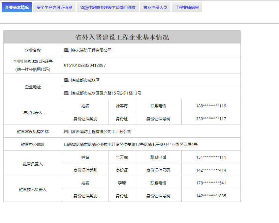
Task: Click the ID number 142*********835
Action: [211, 196]
